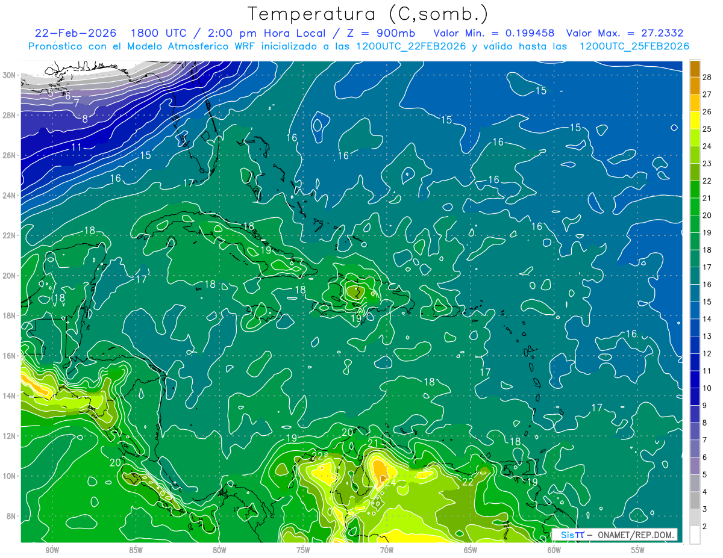This screenshot has width=723, height=558.
Task: Click the color bar legend label "25"
Action: [707, 128]
